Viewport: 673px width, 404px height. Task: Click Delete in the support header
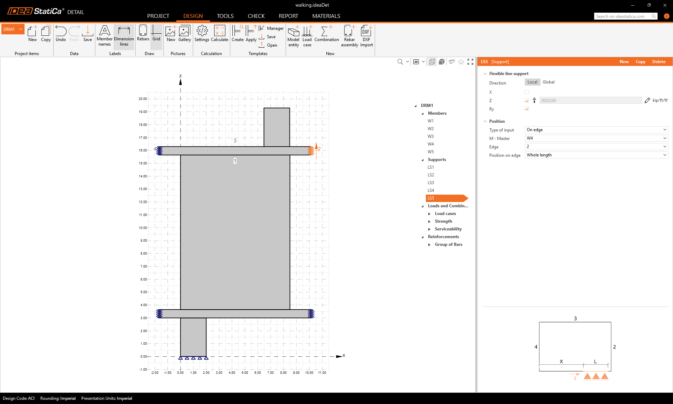coord(659,62)
